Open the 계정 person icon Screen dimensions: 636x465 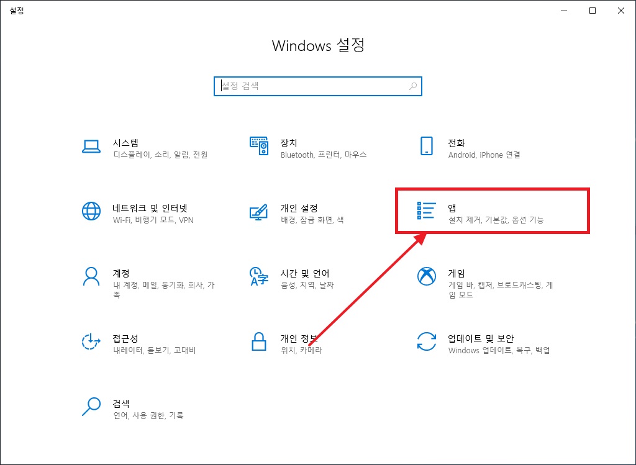tap(91, 276)
